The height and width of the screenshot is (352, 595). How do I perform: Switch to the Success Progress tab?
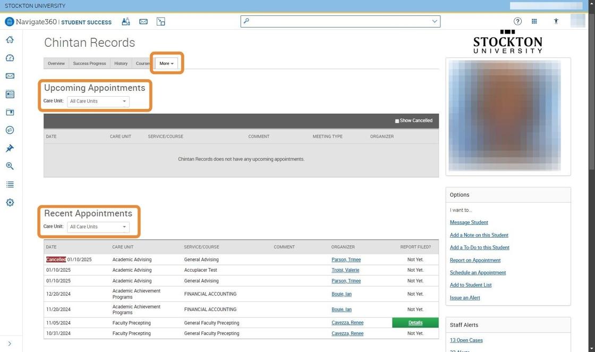90,63
